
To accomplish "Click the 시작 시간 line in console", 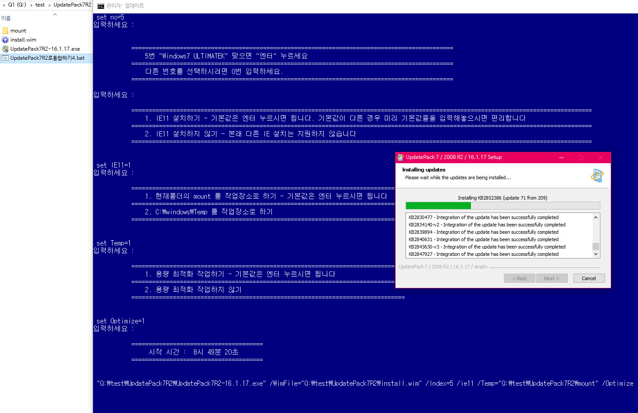I will click(x=193, y=352).
